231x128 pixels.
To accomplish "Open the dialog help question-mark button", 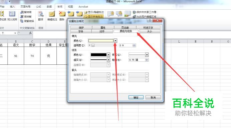I will (x=150, y=20).
